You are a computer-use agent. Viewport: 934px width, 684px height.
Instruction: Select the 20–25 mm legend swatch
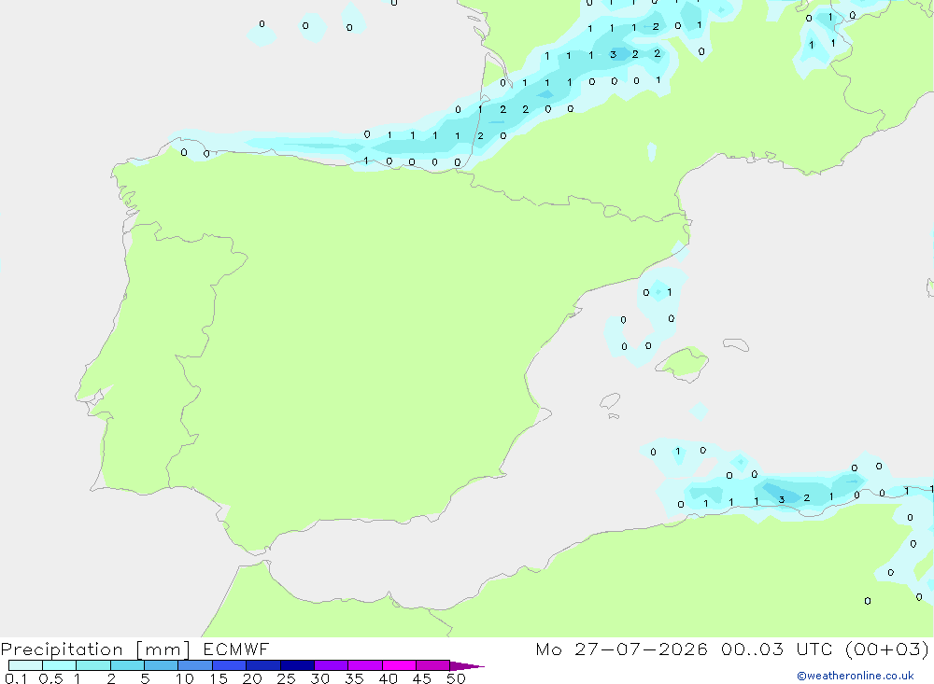(x=263, y=665)
